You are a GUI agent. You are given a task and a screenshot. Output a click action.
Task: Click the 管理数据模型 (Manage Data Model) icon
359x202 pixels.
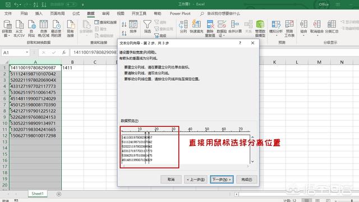pyautogui.click(x=260, y=29)
